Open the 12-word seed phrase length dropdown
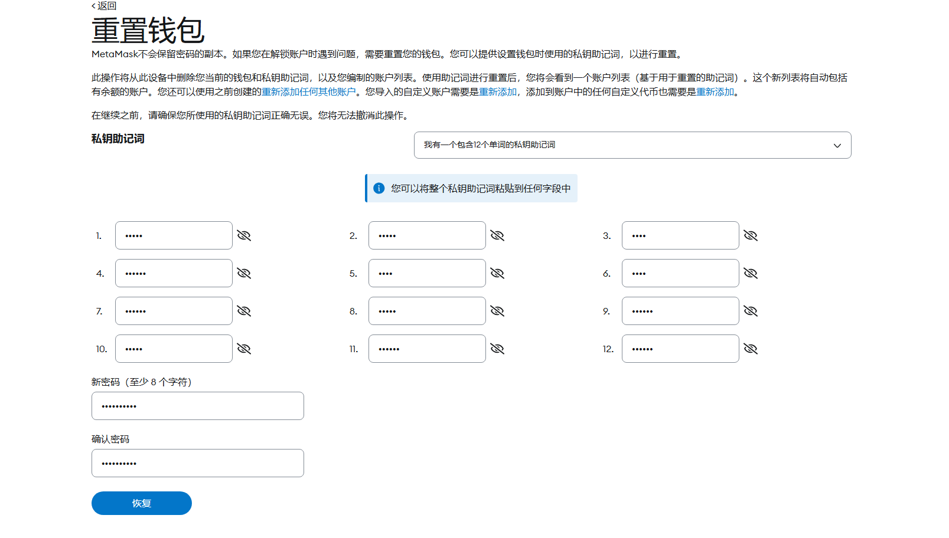Screen dimensions: 949x538 (x=632, y=145)
